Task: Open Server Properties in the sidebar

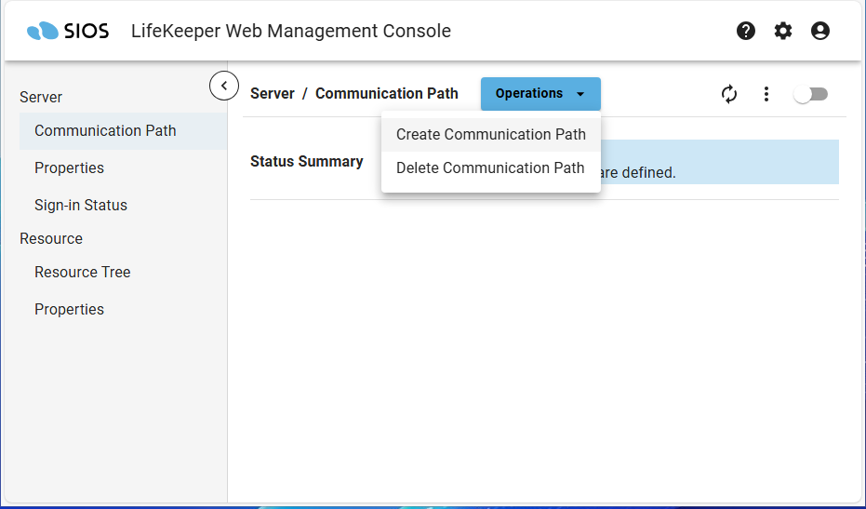Action: coord(69,167)
